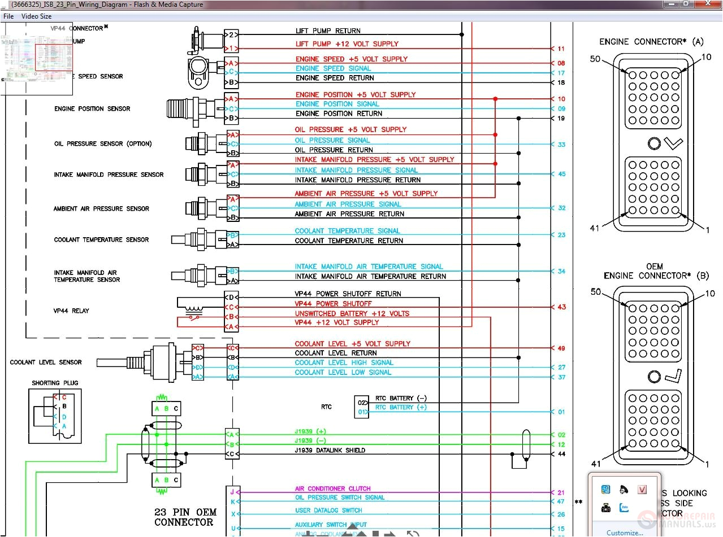723x537 pixels.
Task: Click the headset icon in the tray popup
Action: tap(622, 490)
